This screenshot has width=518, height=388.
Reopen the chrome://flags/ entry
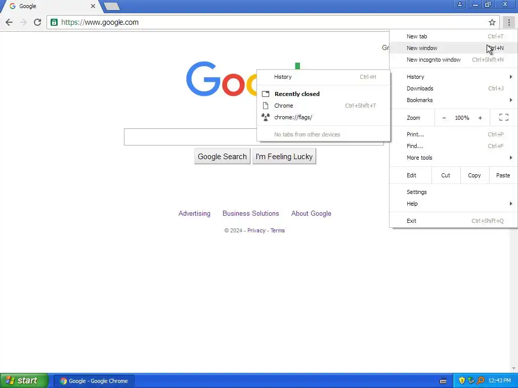323,117
